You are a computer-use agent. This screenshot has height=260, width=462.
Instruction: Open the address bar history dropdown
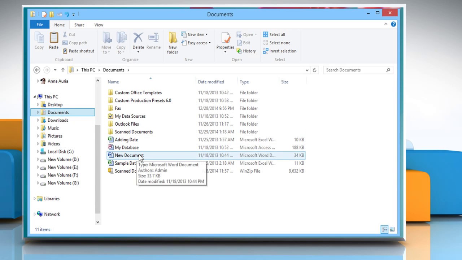(307, 70)
